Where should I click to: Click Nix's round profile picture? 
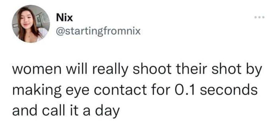coord(30,24)
